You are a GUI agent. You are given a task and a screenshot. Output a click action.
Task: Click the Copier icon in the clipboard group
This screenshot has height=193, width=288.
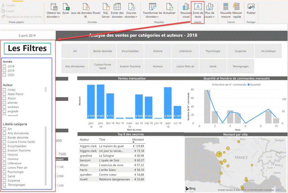pos(3,11)
